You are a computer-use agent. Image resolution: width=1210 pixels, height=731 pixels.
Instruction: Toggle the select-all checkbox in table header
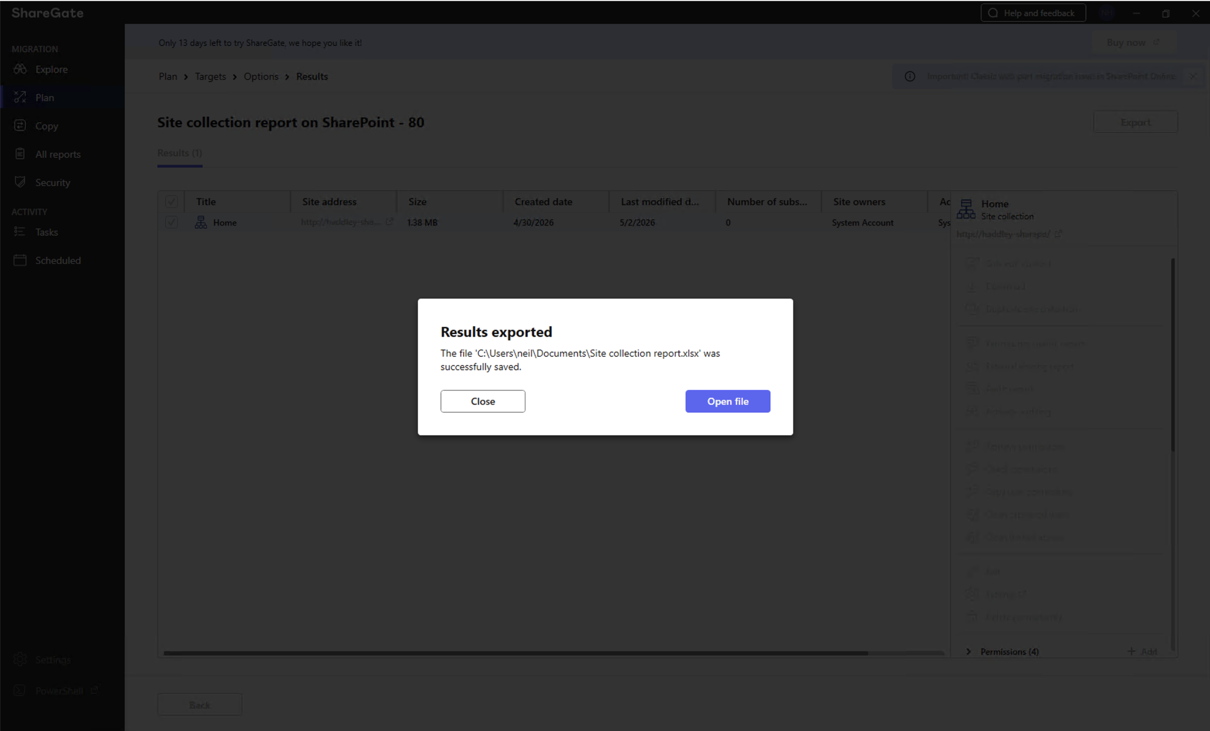[171, 201]
